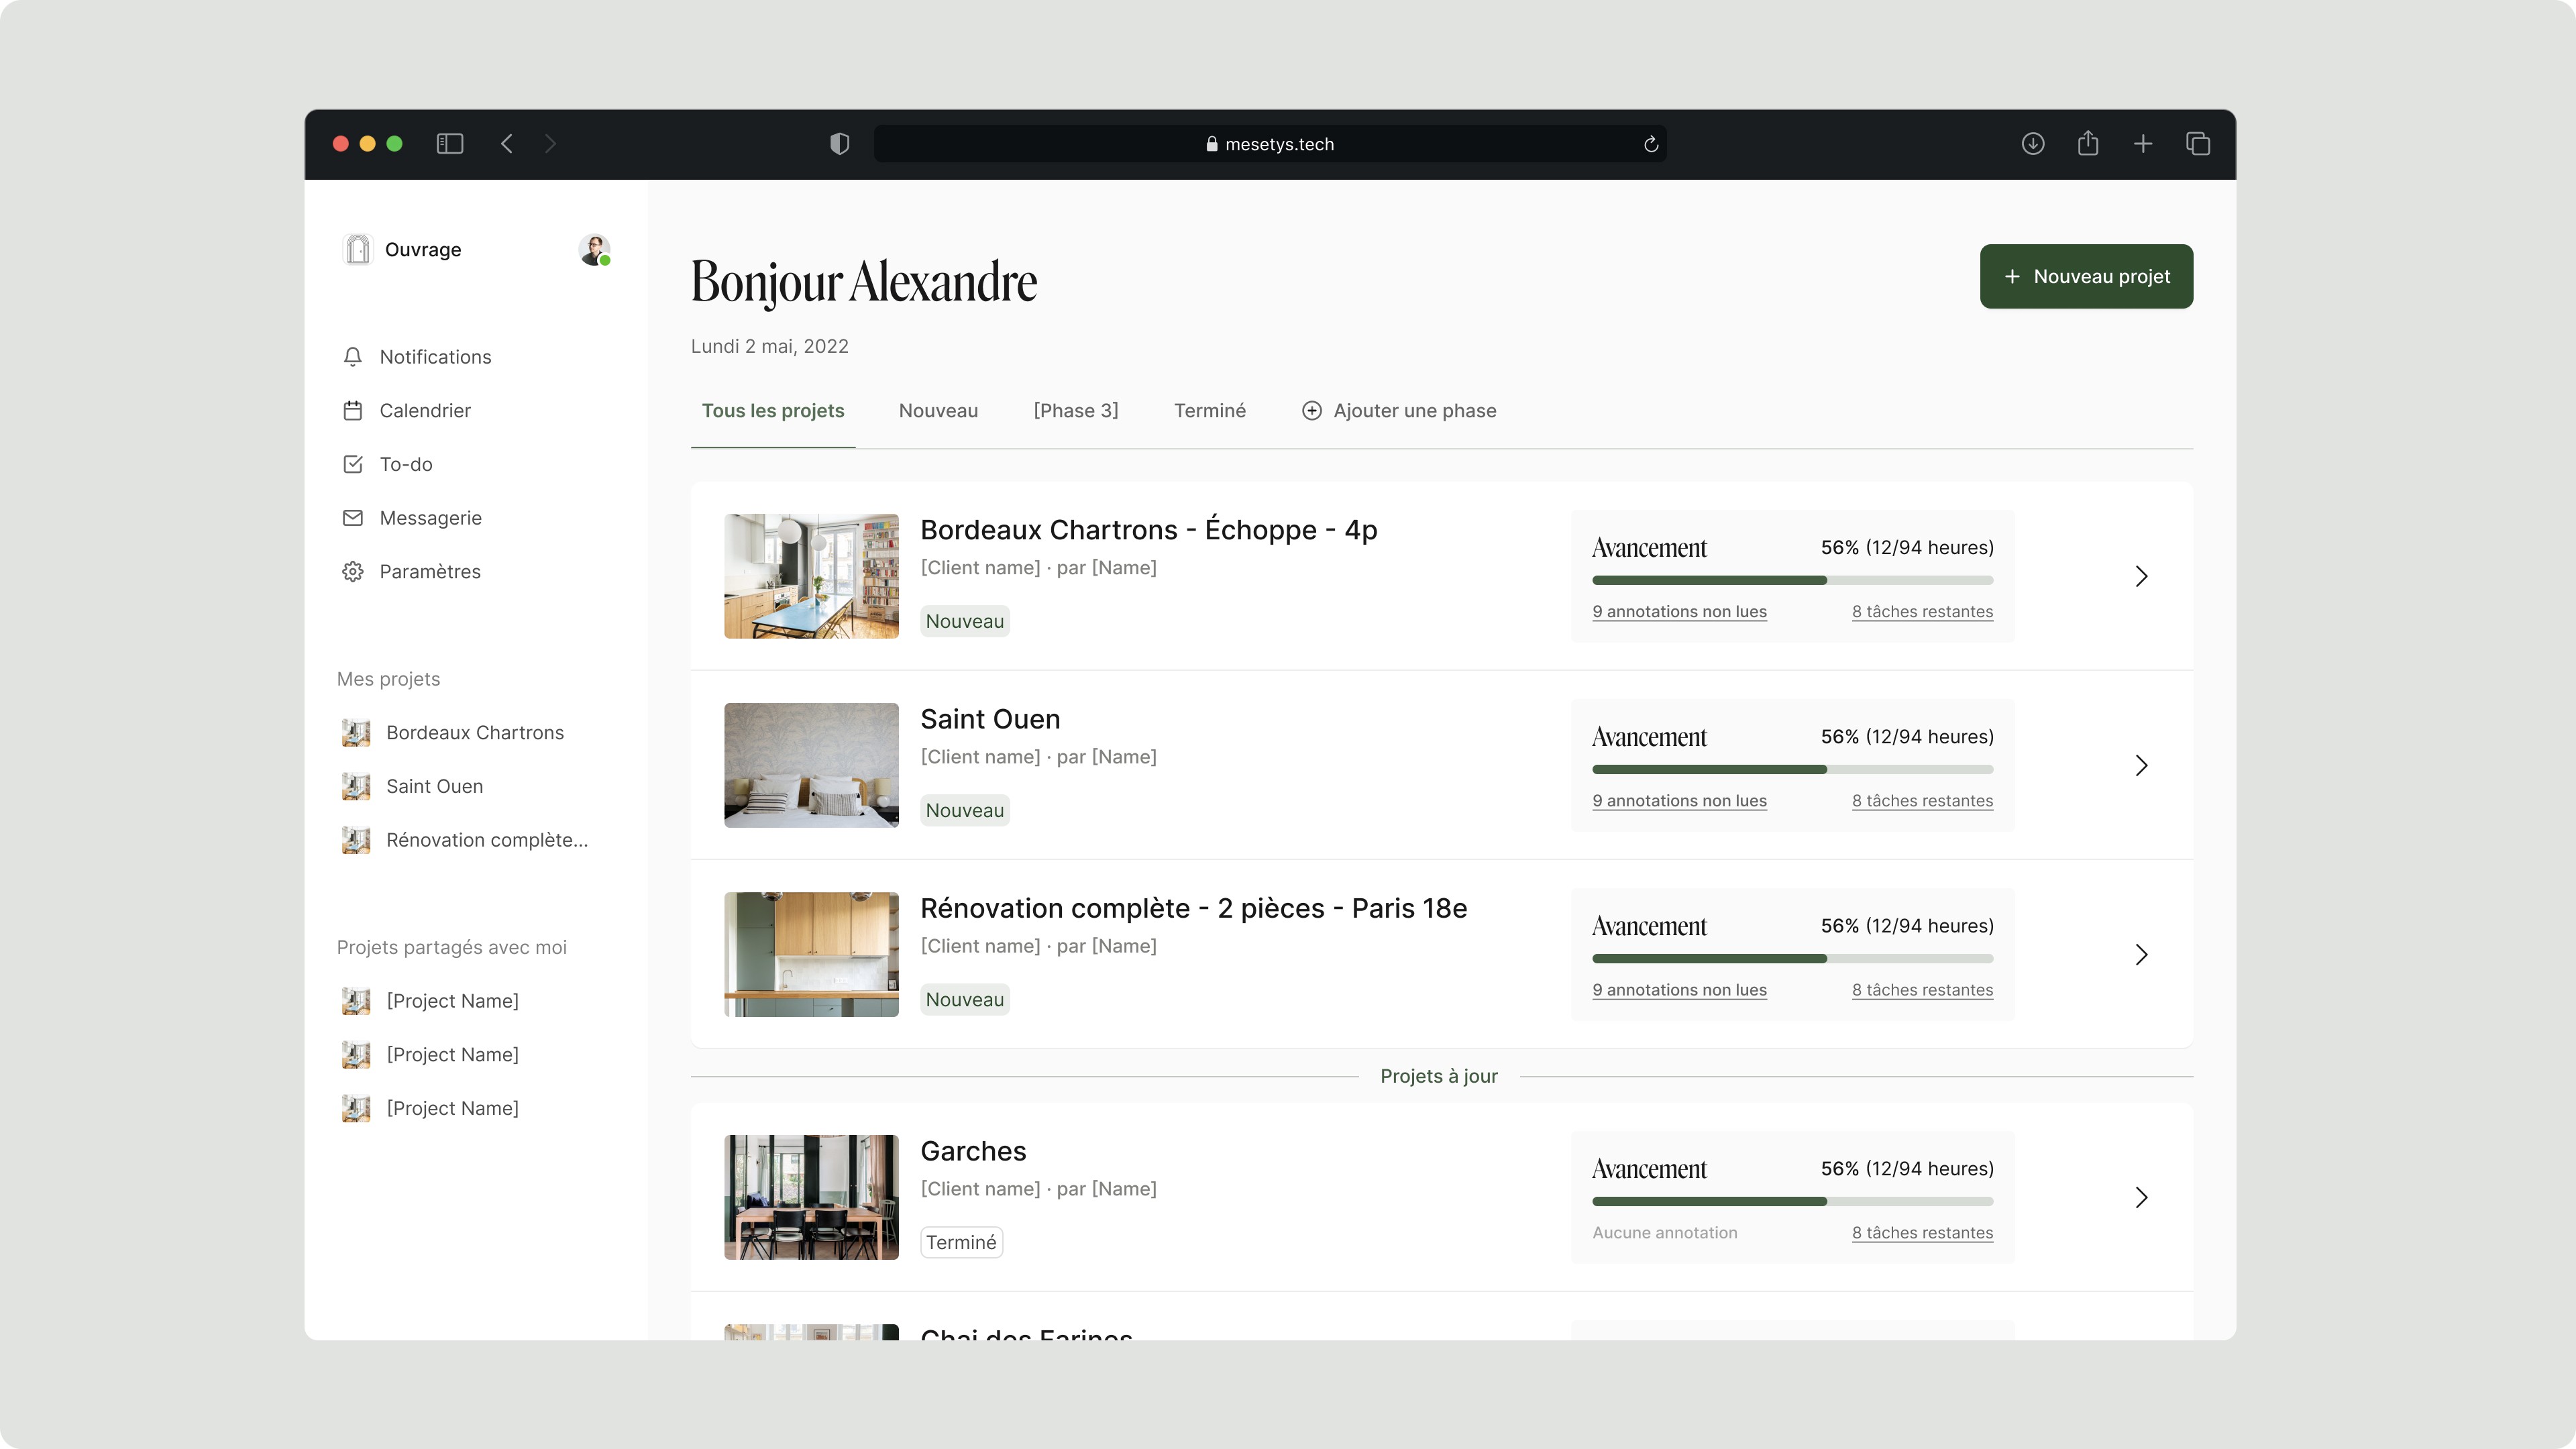The height and width of the screenshot is (1449, 2576).
Task: Click the Rénovation complète kitchen thumbnail
Action: click(x=811, y=954)
